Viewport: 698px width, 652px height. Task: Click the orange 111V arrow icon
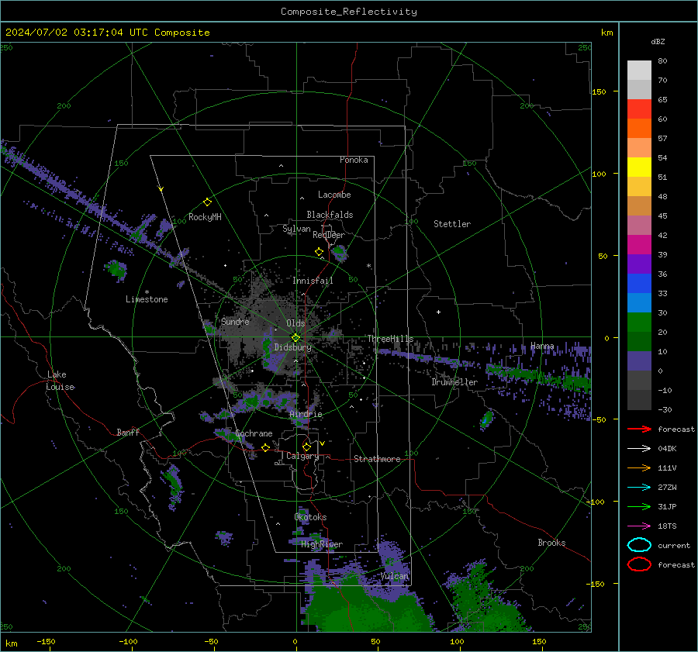click(639, 467)
